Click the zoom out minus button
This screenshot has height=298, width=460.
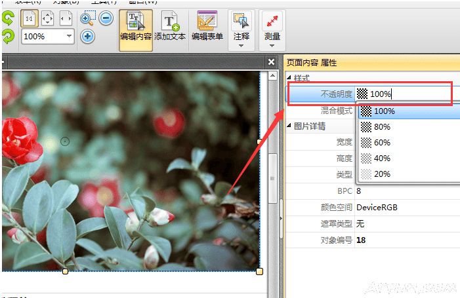pos(106,18)
